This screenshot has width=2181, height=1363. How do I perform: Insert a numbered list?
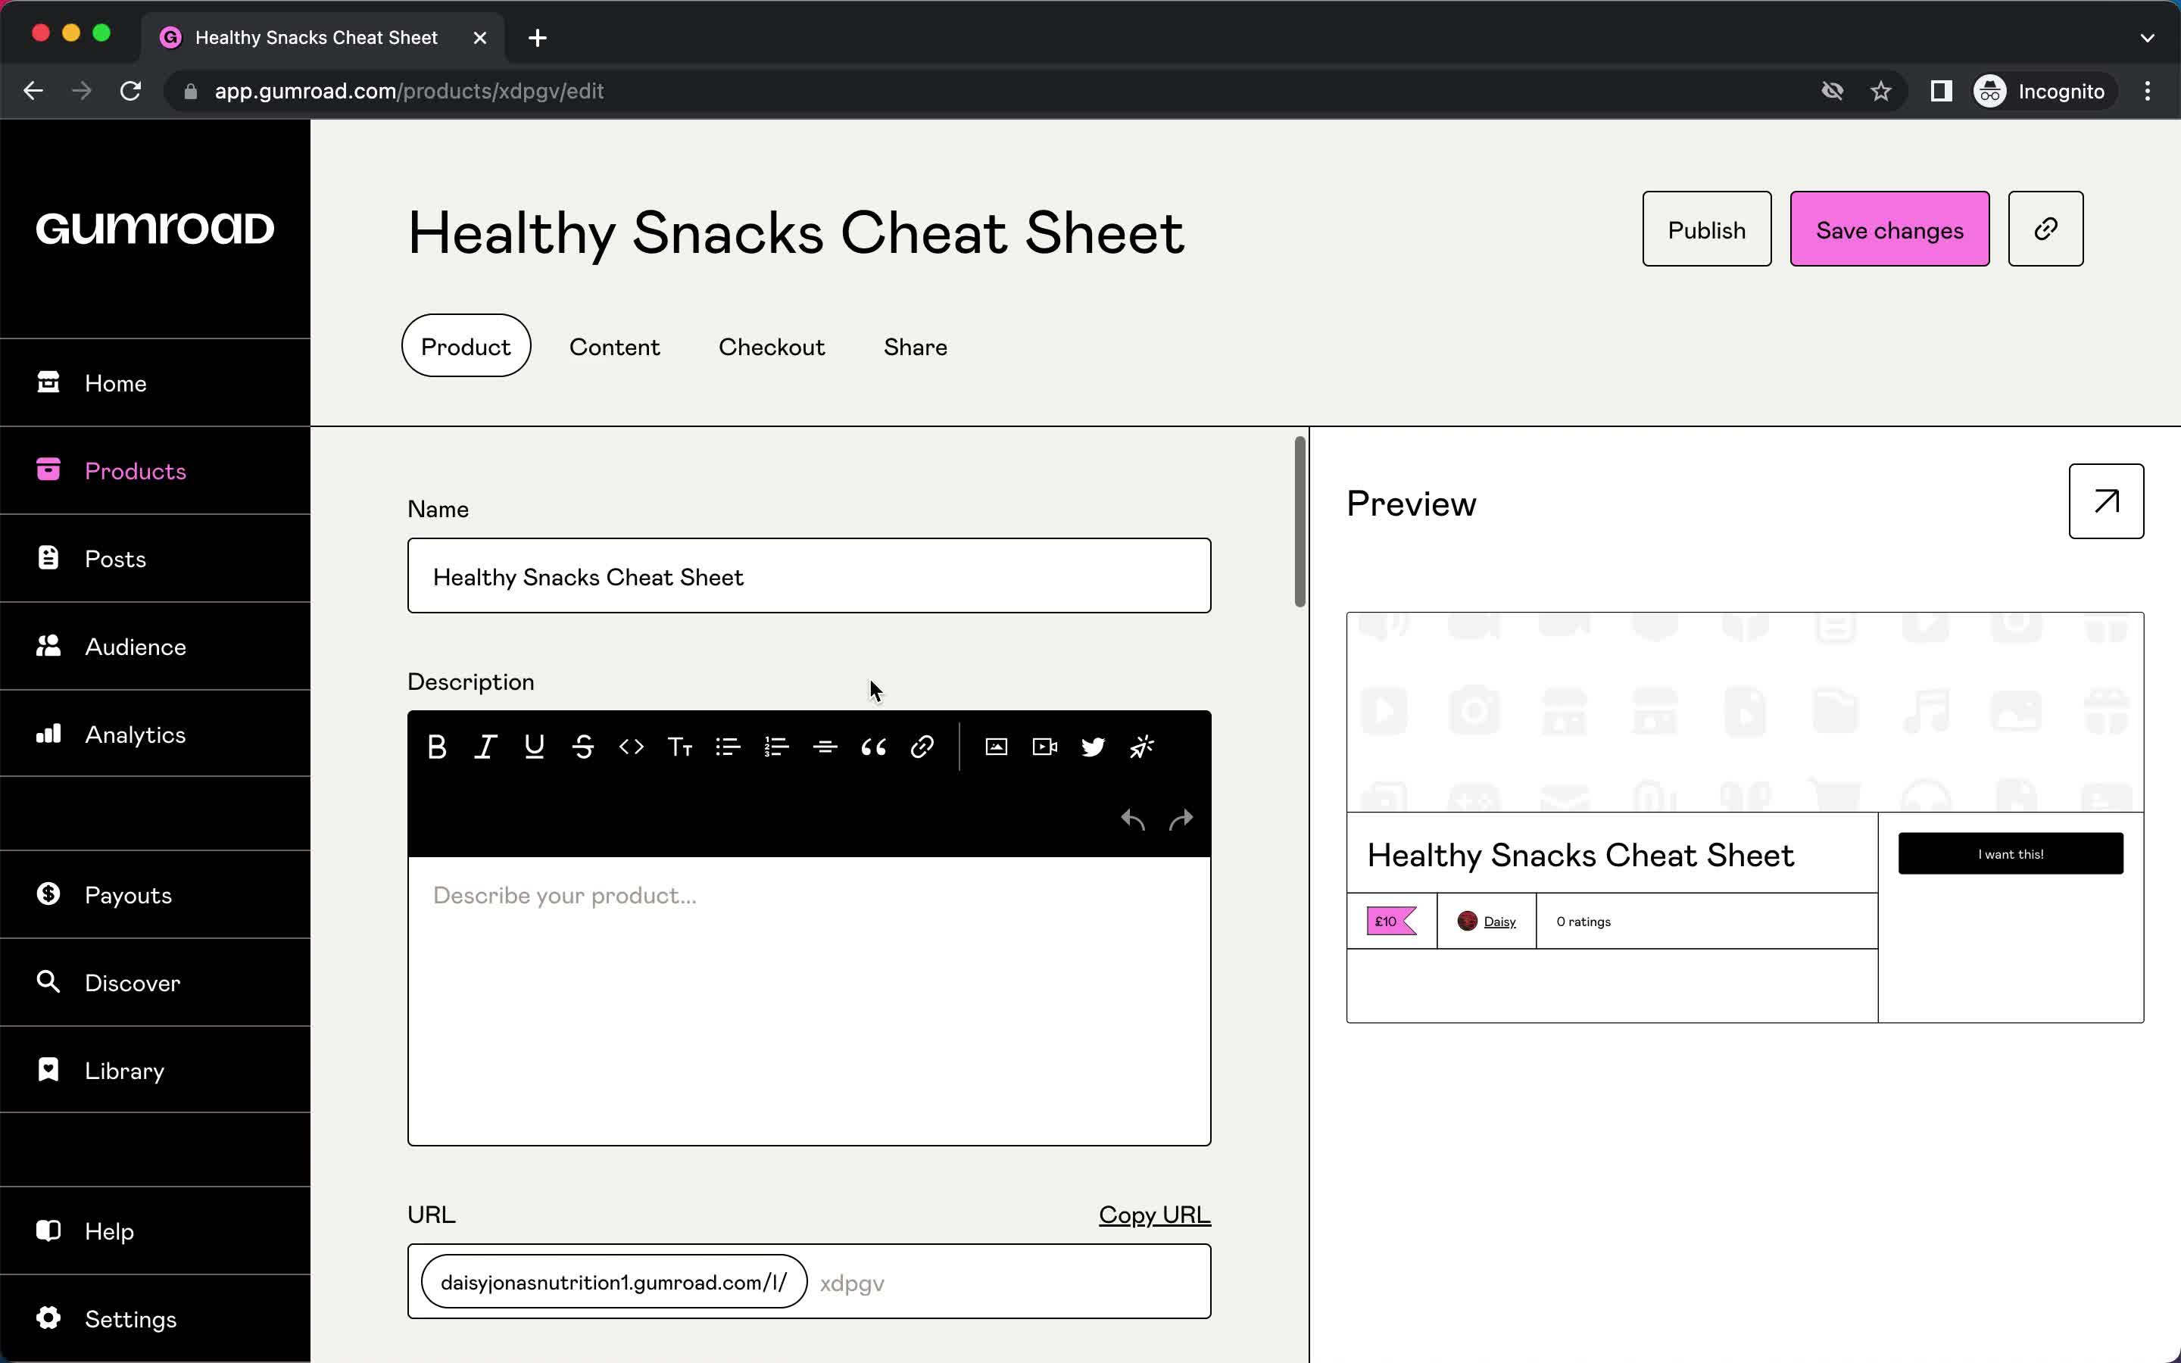pyautogui.click(x=777, y=747)
